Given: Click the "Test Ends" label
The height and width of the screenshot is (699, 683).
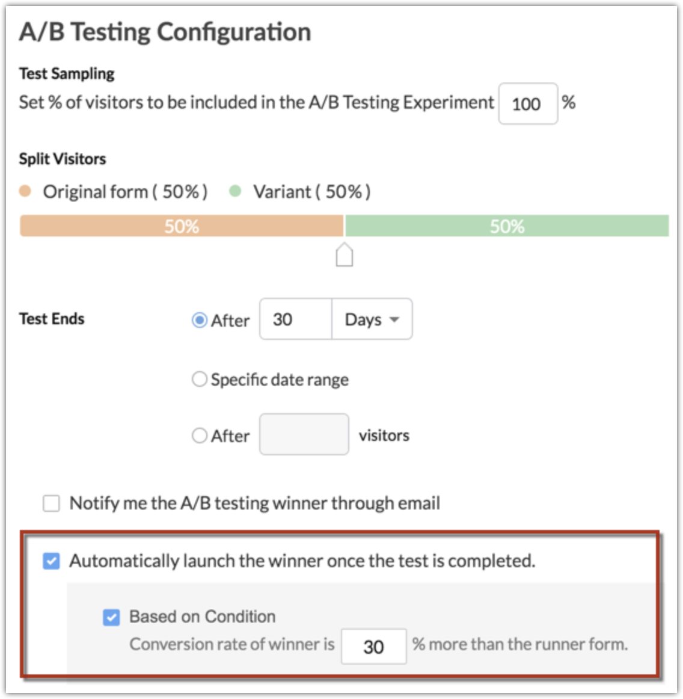Looking at the screenshot, I should (x=52, y=319).
